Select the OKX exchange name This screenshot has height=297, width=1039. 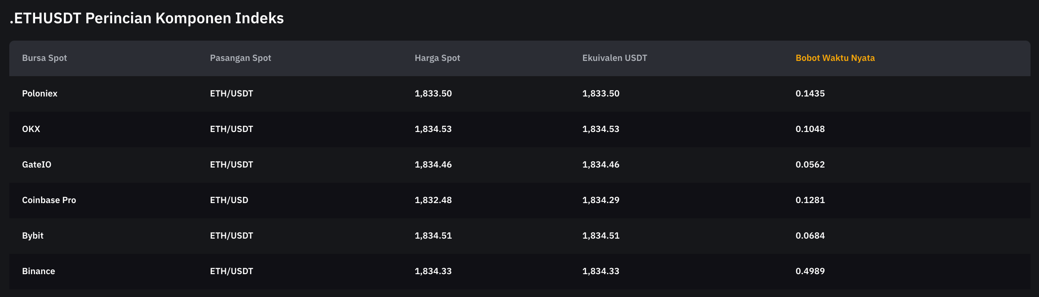click(x=31, y=129)
